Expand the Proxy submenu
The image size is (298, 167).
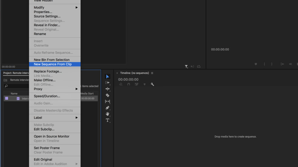(55, 89)
